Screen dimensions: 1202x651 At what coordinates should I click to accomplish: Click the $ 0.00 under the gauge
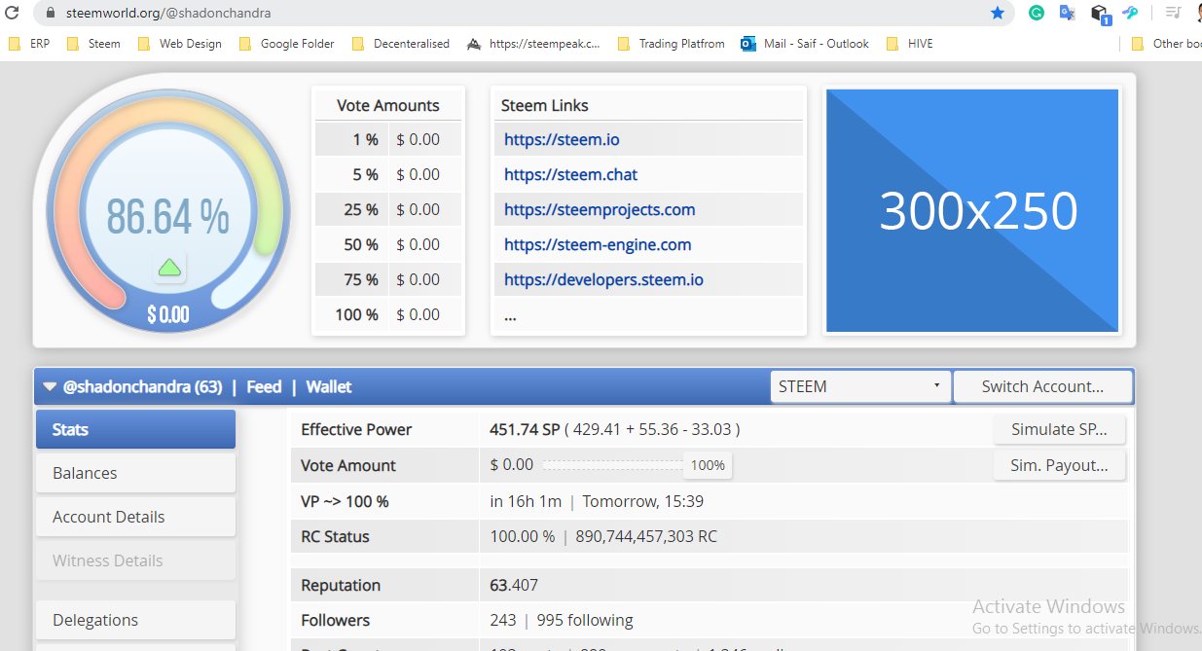pos(168,314)
